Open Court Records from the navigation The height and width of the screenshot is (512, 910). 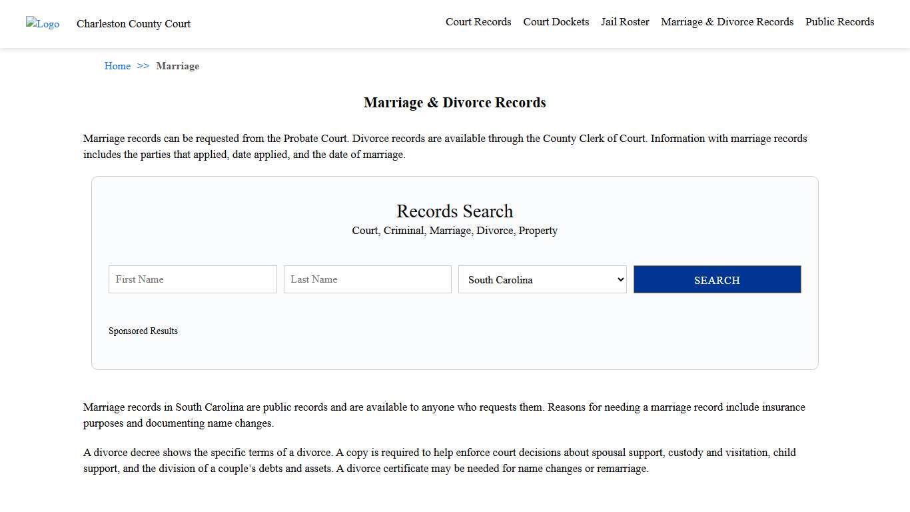click(478, 21)
